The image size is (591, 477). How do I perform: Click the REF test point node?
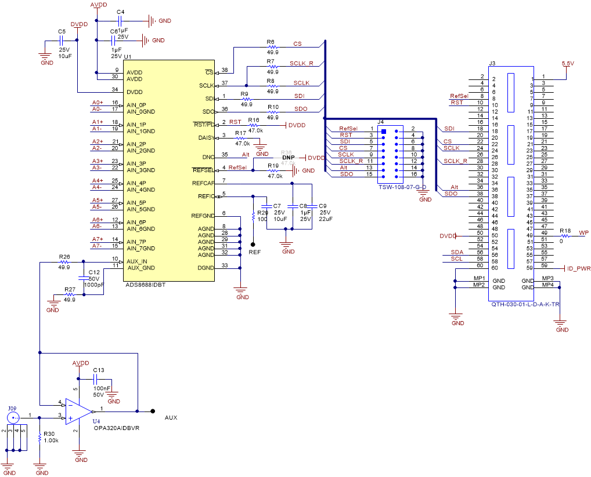[x=254, y=243]
